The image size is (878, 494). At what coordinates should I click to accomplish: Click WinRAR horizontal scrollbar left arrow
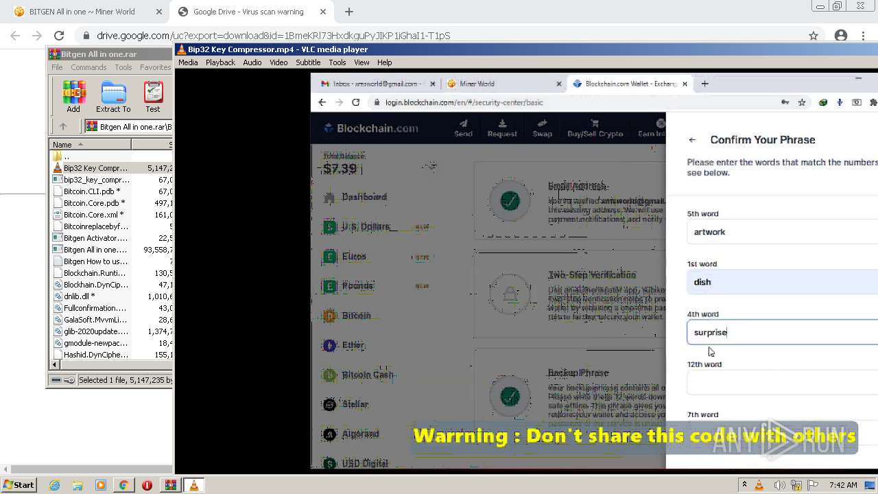coord(54,366)
